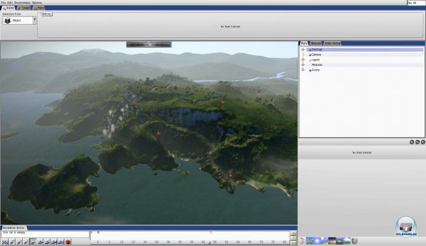
Task: Click the red marker on the timeline track
Action: point(210,233)
